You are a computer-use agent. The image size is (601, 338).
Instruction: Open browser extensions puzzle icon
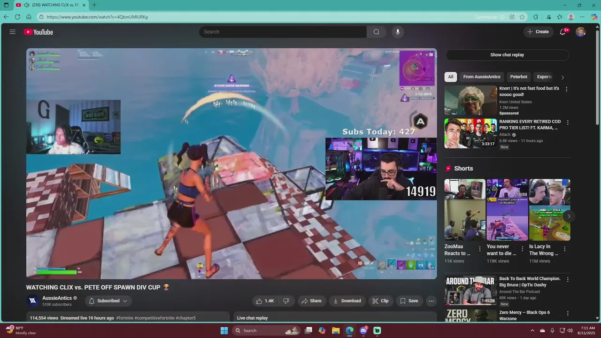point(536,17)
